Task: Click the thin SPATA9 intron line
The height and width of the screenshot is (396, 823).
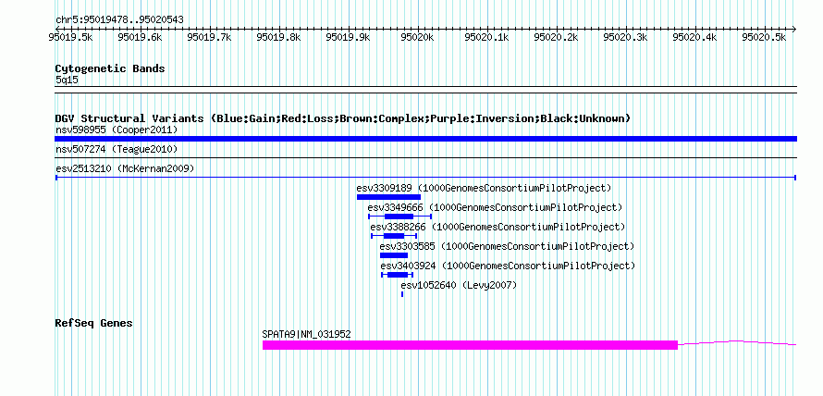Action: (737, 342)
